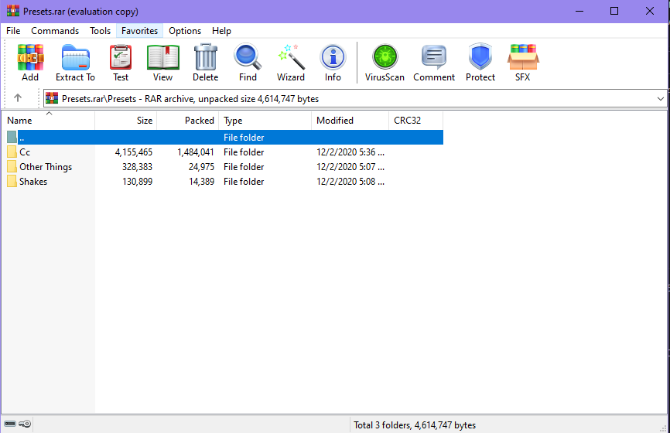Open the Favorites menu

click(x=140, y=31)
